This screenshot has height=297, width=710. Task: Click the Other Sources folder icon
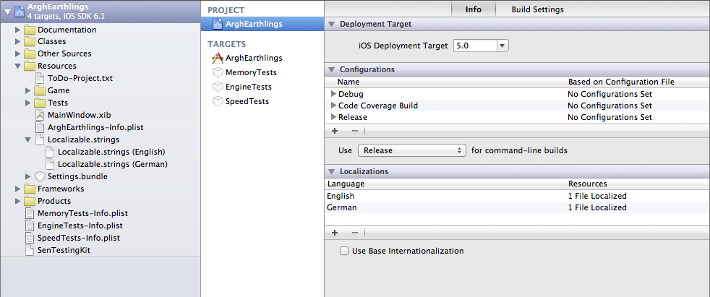[x=30, y=54]
